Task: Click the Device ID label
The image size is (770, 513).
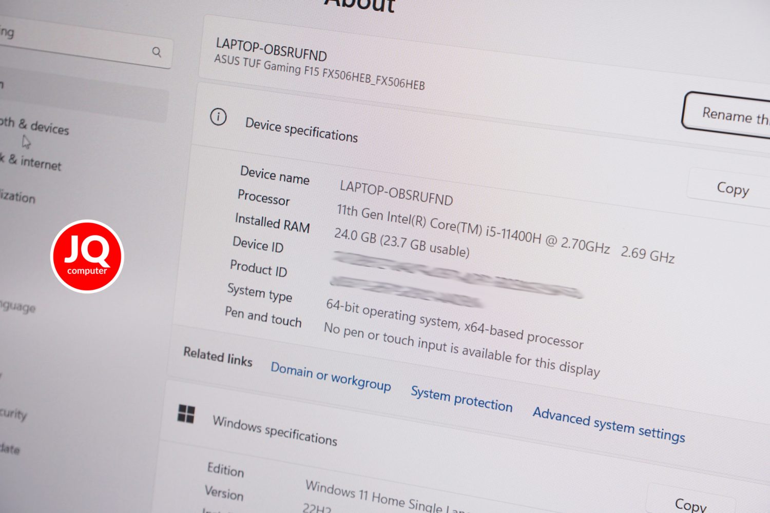Action: tap(258, 244)
